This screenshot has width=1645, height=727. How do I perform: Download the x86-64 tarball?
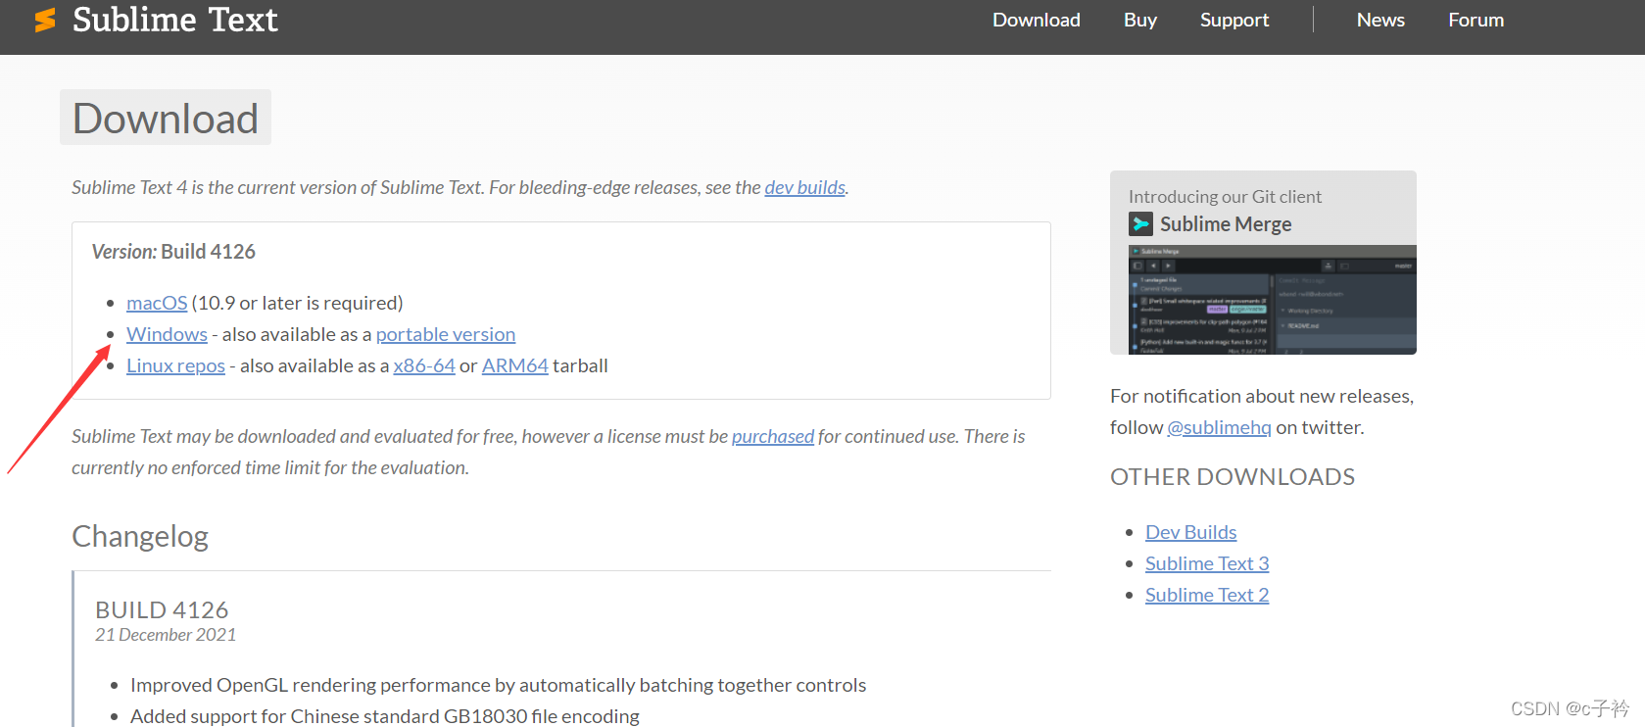click(424, 365)
